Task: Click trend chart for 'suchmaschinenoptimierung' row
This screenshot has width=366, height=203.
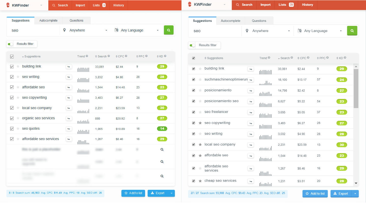Action: tap(266, 83)
